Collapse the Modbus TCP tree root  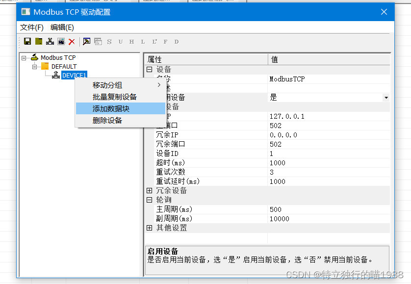point(23,57)
